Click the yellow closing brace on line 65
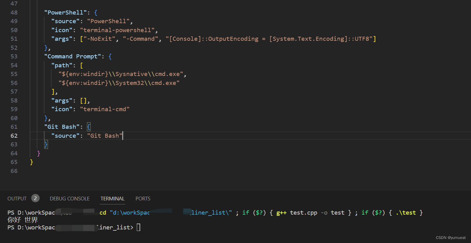 point(32,162)
